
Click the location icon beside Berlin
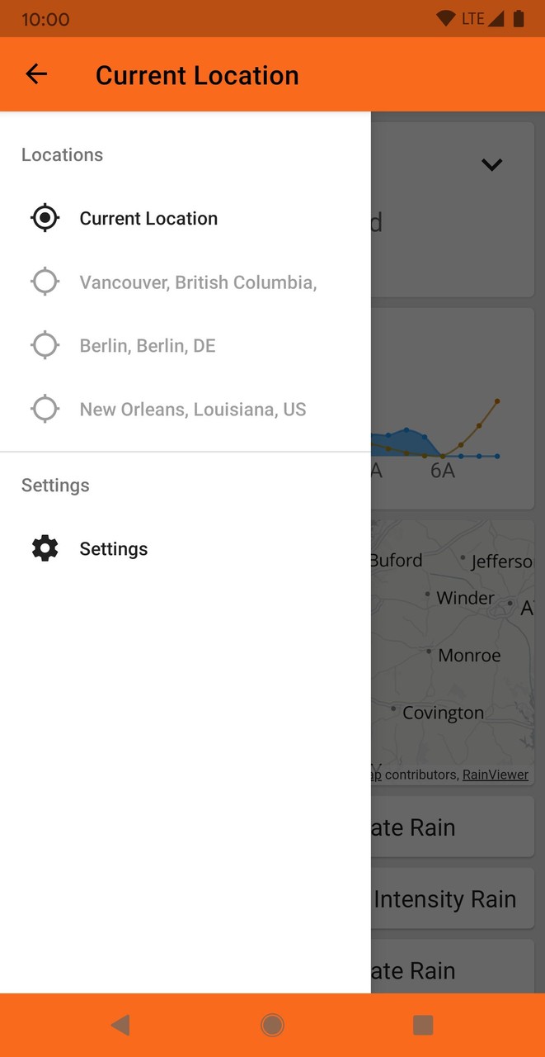[x=44, y=344]
